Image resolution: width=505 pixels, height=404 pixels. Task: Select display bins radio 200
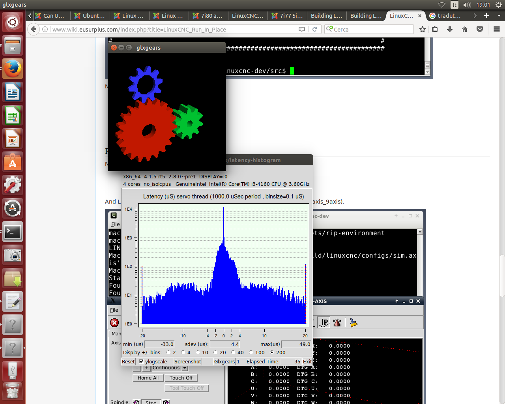coord(272,352)
